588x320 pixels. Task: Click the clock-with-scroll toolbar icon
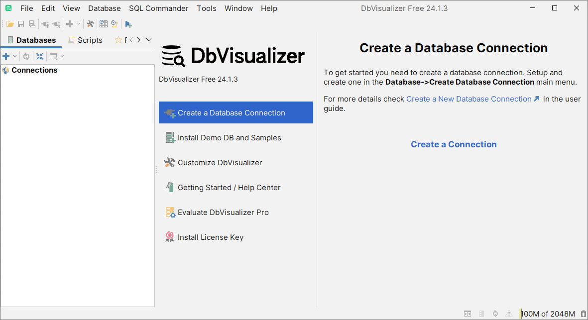[x=115, y=24]
